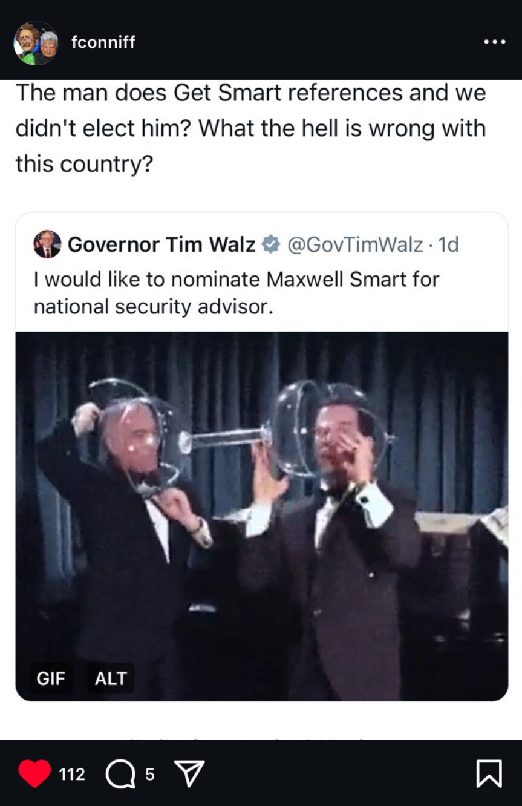Play the Get Smart GIF image

(261, 516)
